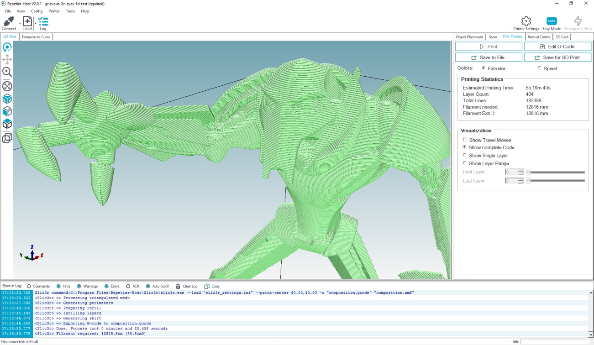Viewport: 594px width, 345px height.
Task: Switch to the Temperature Curve tab
Action: click(x=36, y=37)
